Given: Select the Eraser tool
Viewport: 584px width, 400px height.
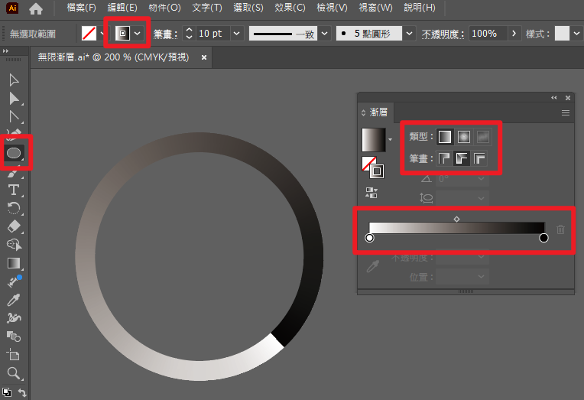Looking at the screenshot, I should [x=14, y=226].
